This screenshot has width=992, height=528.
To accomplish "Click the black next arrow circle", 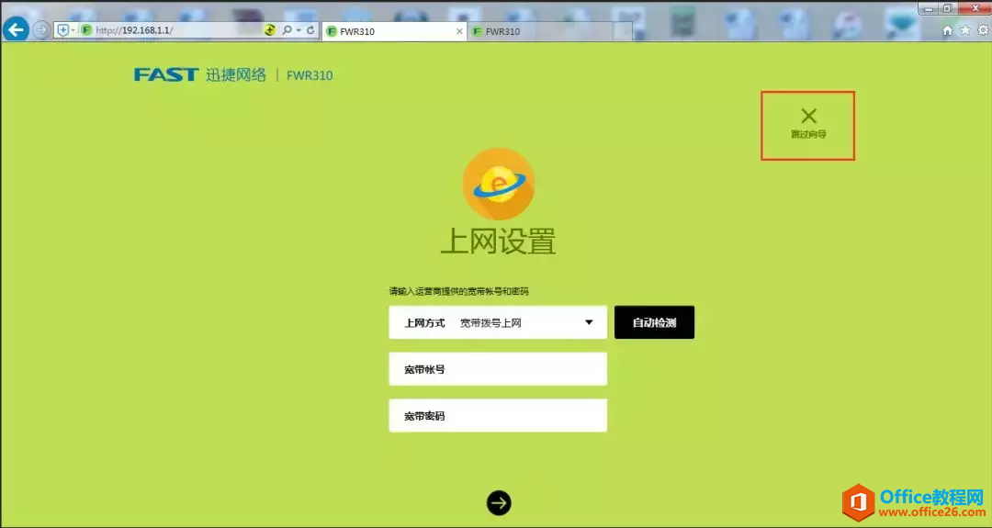I will coord(499,502).
